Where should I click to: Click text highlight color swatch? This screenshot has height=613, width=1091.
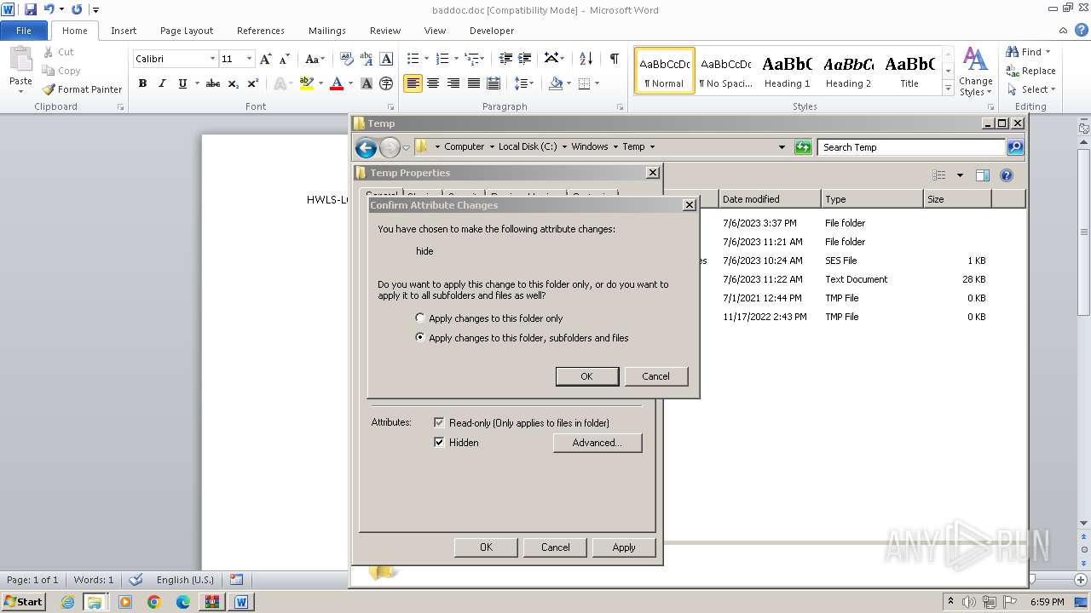pyautogui.click(x=307, y=83)
